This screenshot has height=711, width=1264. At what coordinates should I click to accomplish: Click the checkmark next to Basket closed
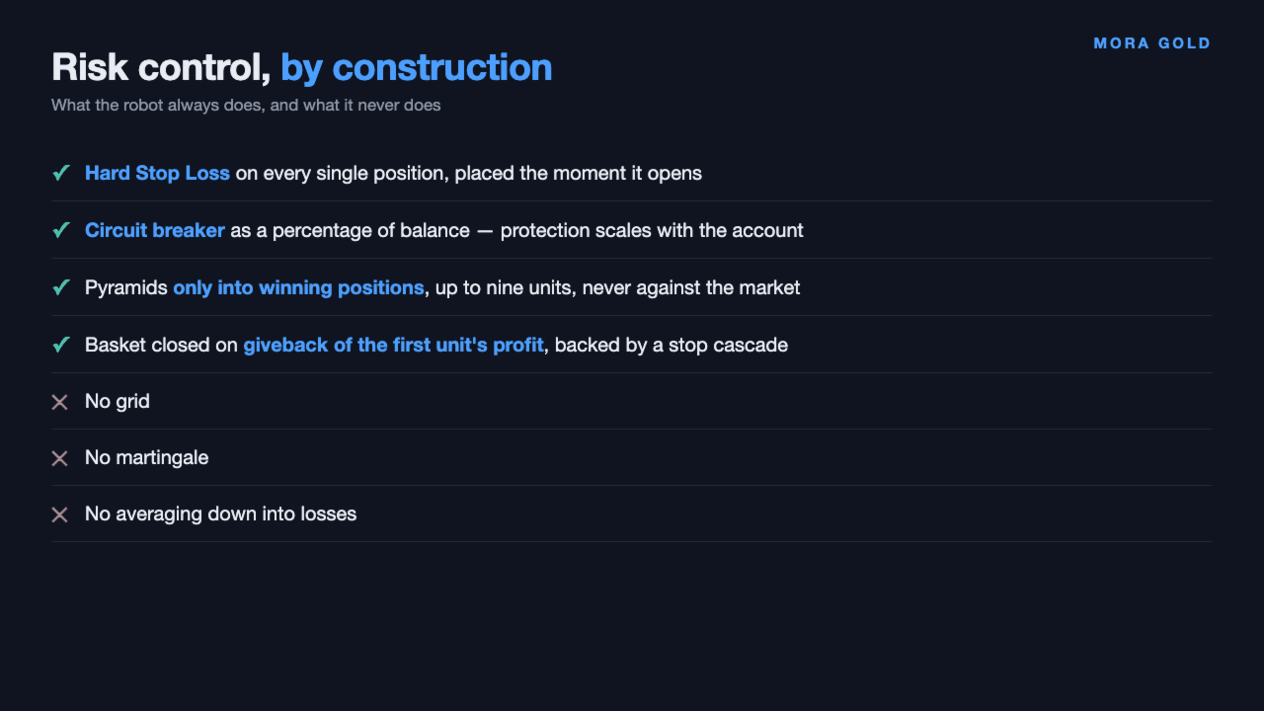[x=60, y=345]
